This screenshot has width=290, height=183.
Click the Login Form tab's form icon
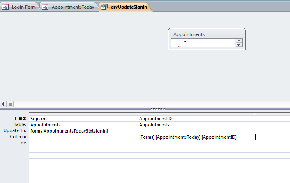pos(5,7)
